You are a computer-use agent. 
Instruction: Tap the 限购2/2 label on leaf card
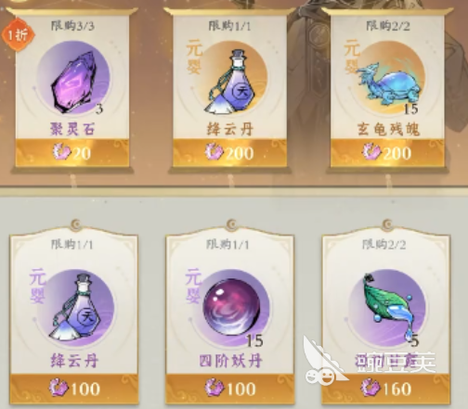tap(383, 245)
